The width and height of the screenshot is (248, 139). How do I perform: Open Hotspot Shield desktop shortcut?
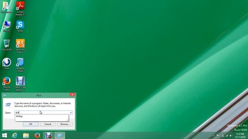click(20, 65)
